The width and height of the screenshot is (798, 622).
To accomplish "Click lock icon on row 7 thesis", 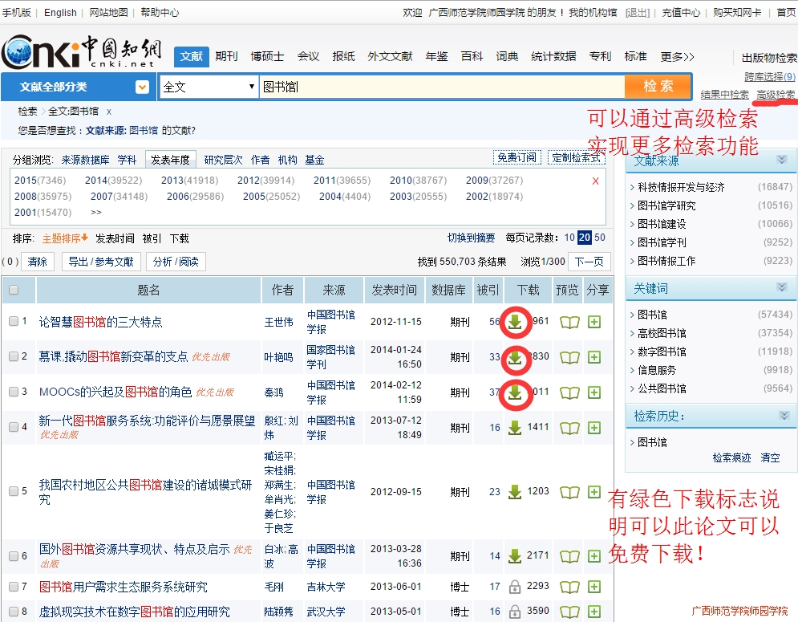I will (515, 587).
